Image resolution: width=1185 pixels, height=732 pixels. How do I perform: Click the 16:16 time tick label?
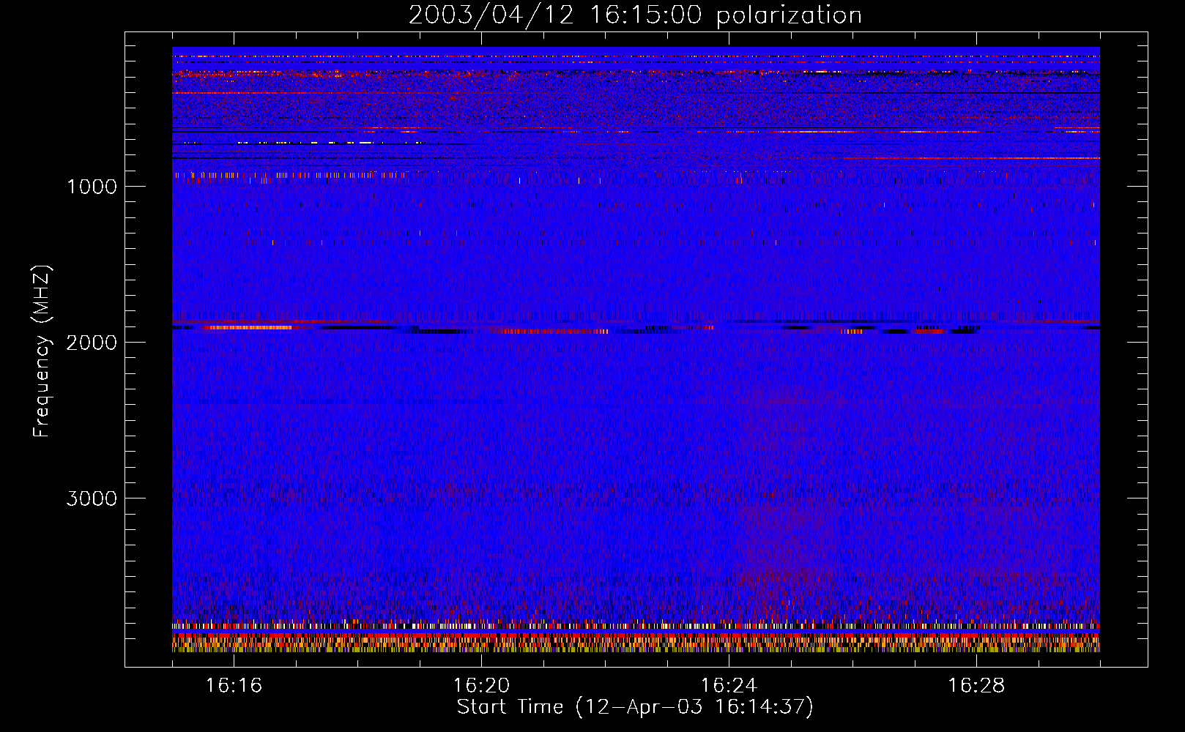(234, 685)
